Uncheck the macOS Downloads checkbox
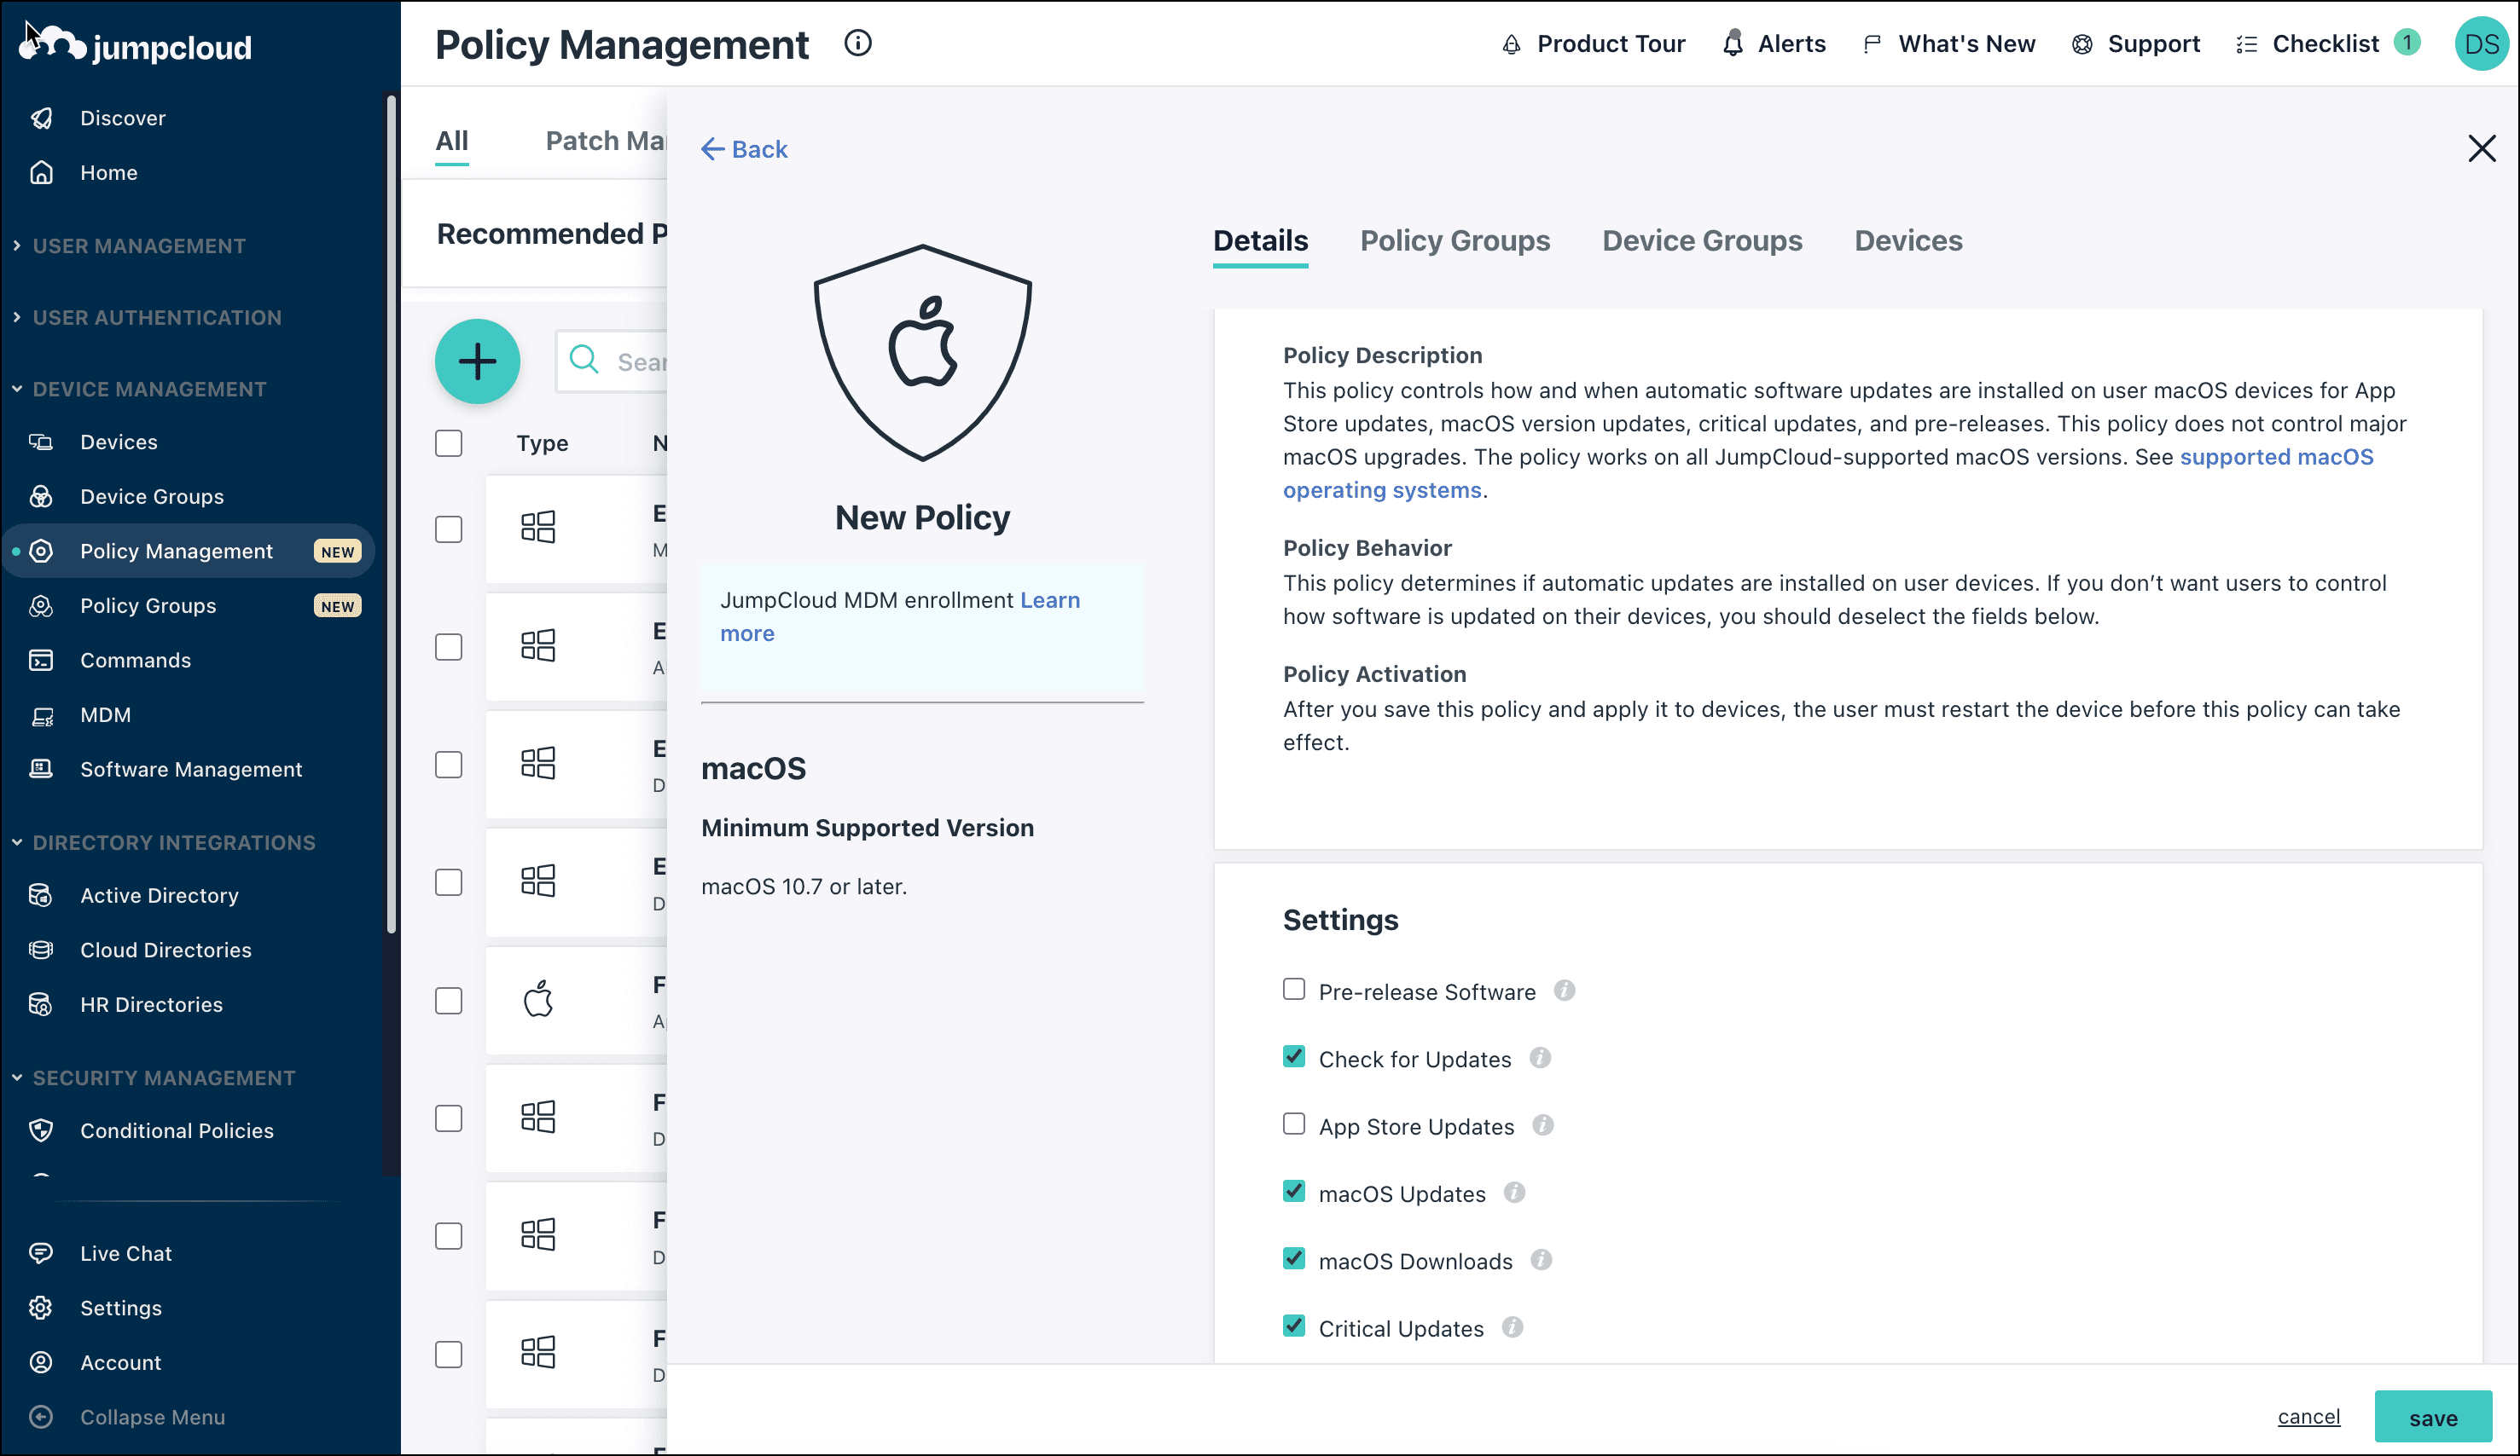2520x1456 pixels. [x=1294, y=1259]
